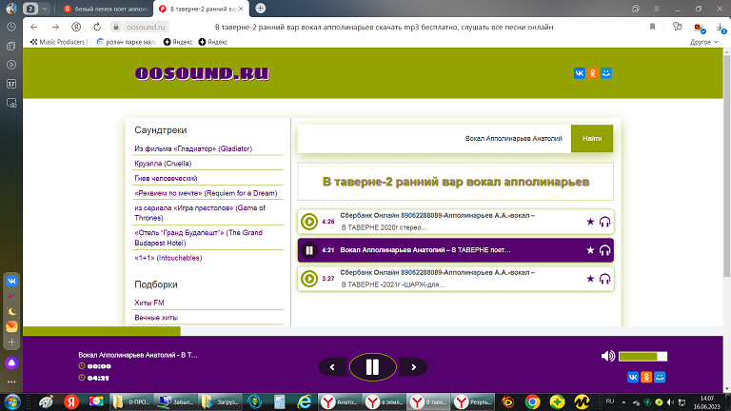The image size is (731, 411).
Task: Open the mail icon in the browser sidebar
Action: (x=11, y=326)
